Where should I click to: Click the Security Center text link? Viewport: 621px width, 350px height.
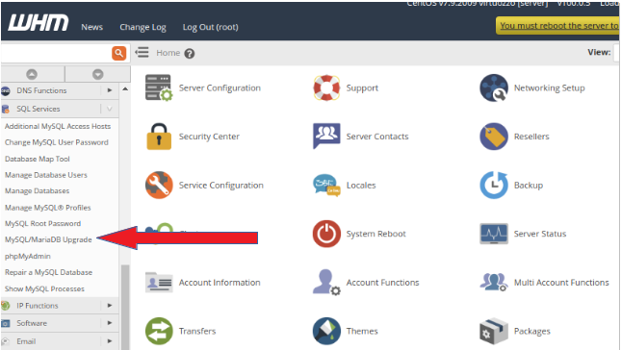[x=209, y=137]
